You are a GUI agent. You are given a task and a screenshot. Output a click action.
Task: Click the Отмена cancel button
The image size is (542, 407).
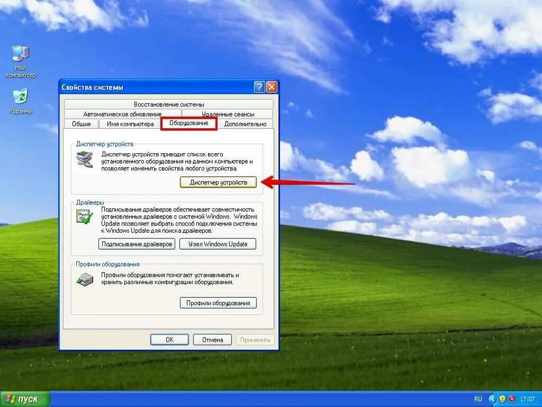213,340
